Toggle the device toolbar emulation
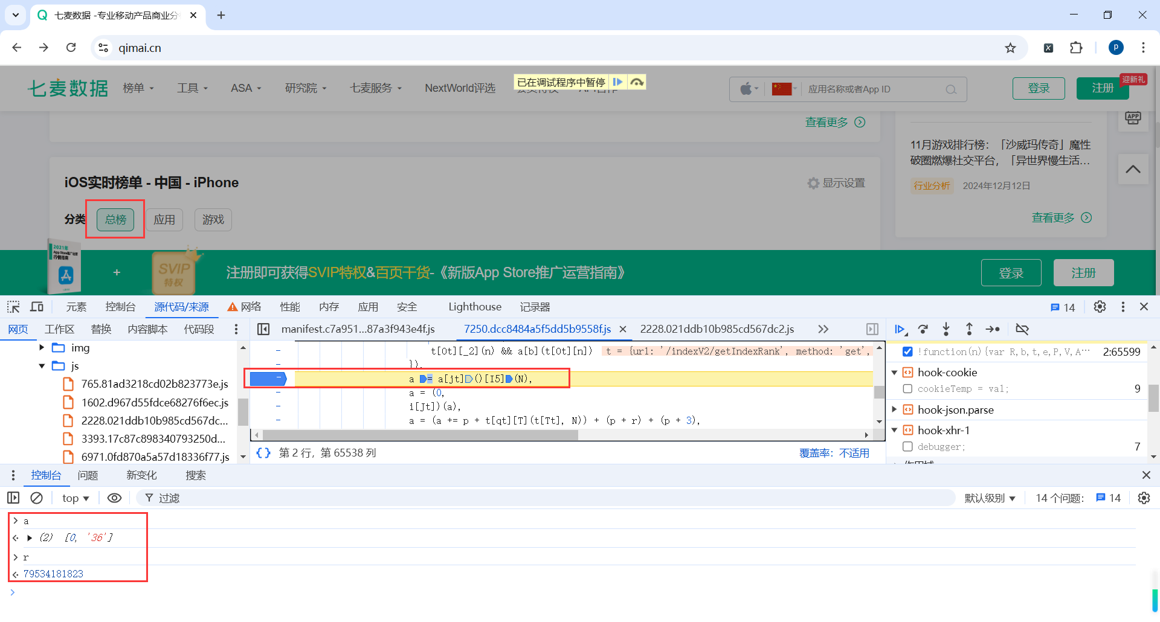The height and width of the screenshot is (622, 1160). (37, 307)
